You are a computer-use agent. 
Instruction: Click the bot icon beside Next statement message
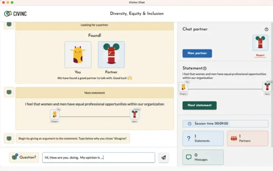click(9, 92)
